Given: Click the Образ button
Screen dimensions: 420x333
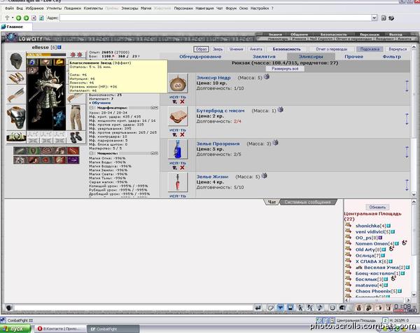Looking at the screenshot, I should 201,49.
